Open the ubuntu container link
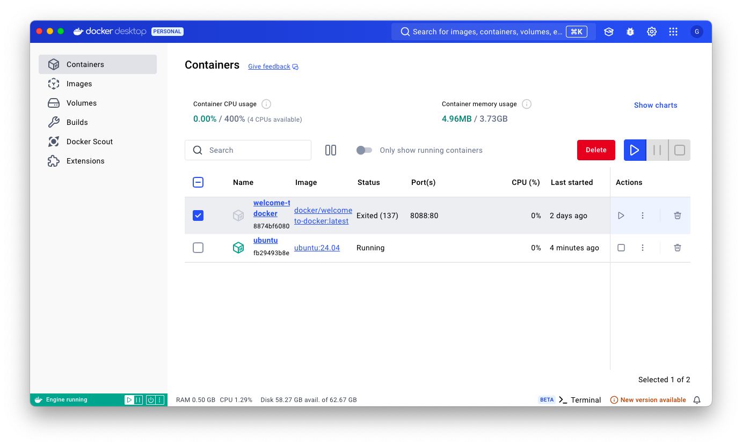 pos(266,240)
